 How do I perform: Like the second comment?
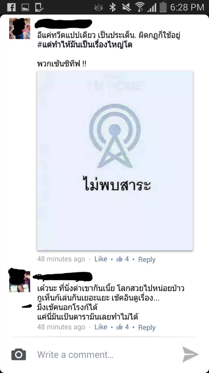[x=101, y=327]
